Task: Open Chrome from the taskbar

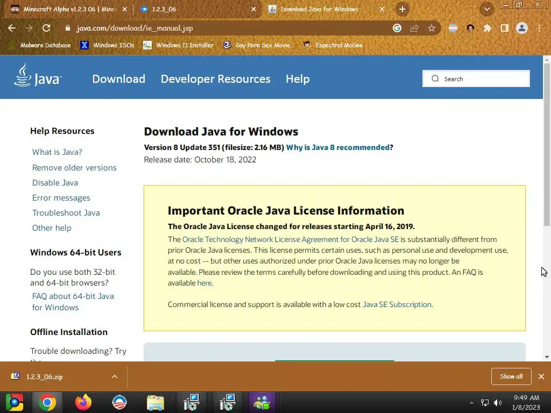Action: (x=47, y=402)
